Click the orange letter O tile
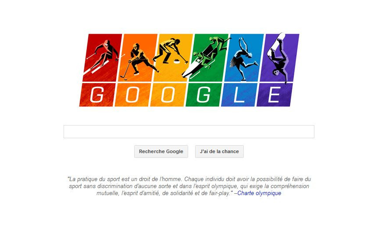Image resolution: width=385 pixels, height=241 pixels. [x=132, y=95]
